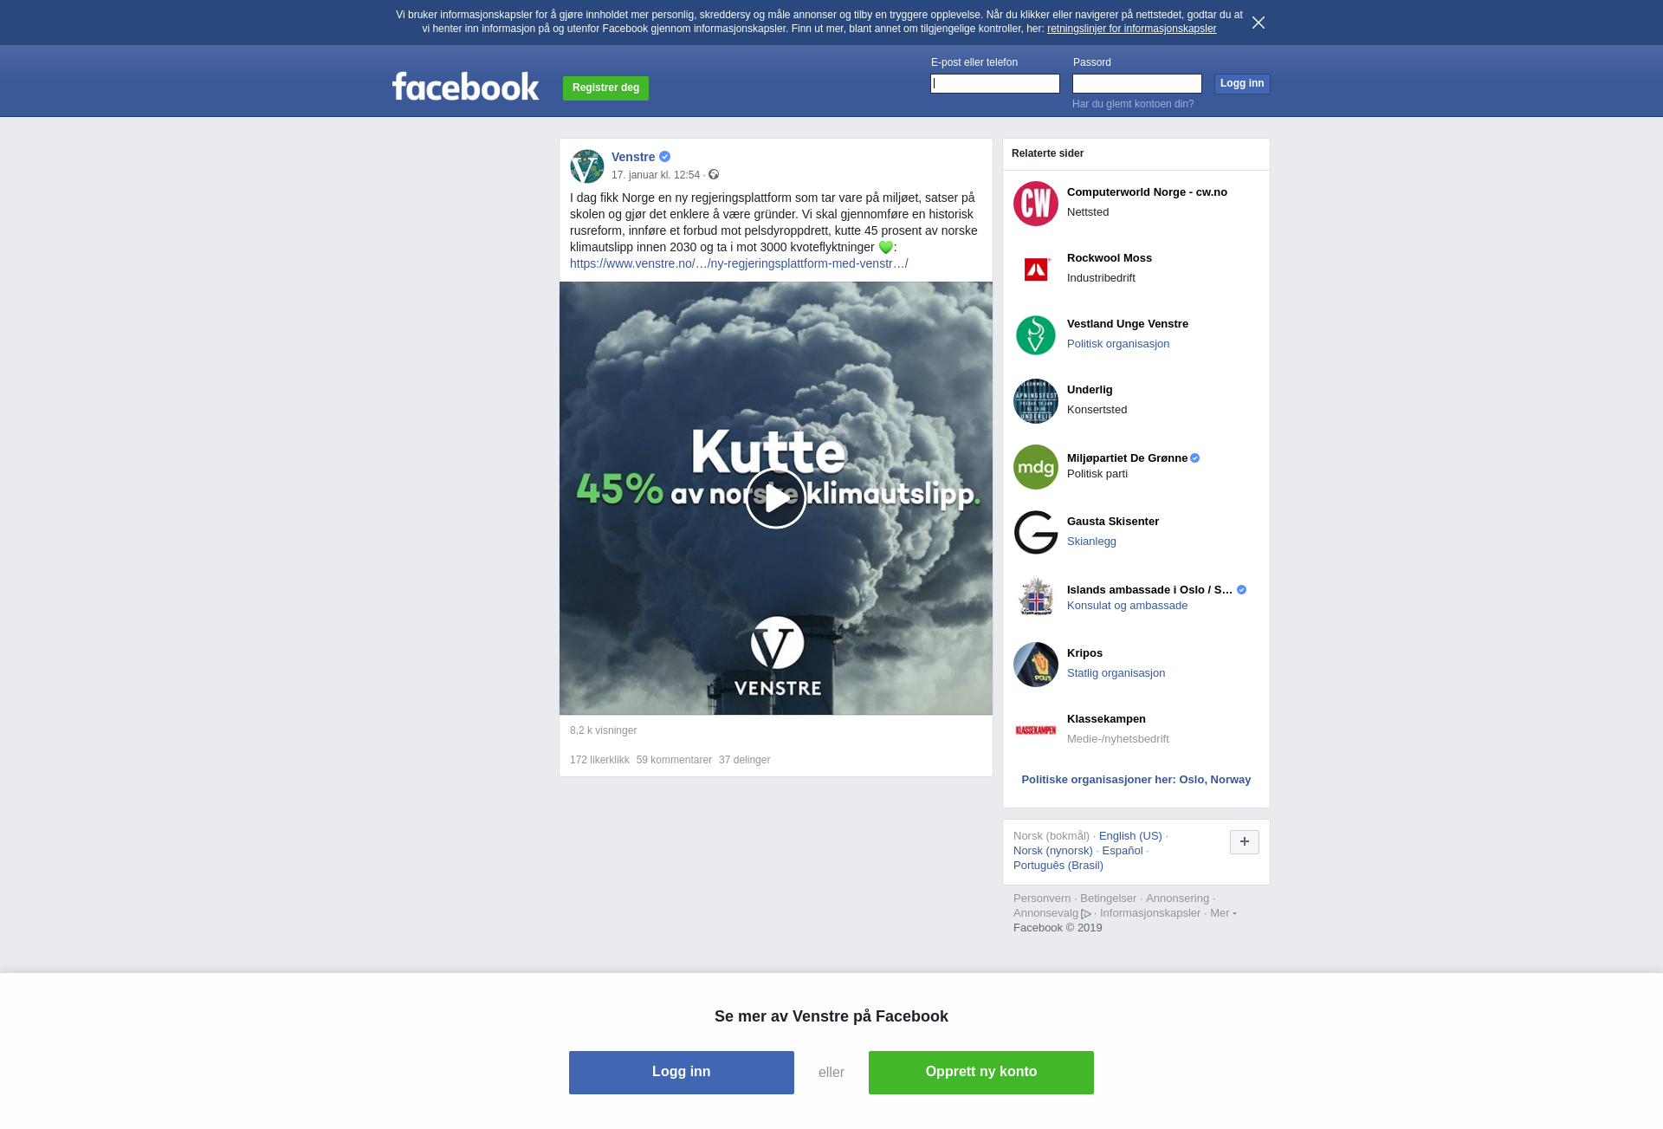Screen dimensions: 1663x1129
Task: Open Gausta Skisenter page
Action: pos(1113,522)
